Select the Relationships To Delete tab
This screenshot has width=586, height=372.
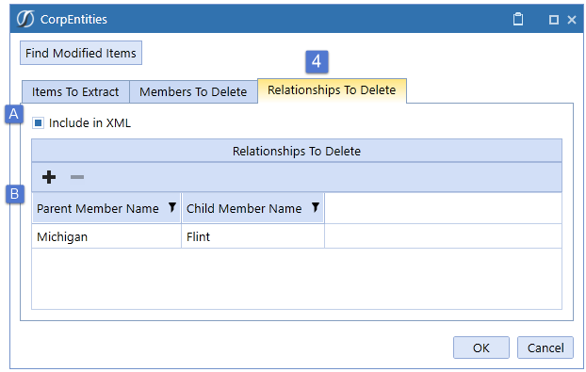(332, 90)
